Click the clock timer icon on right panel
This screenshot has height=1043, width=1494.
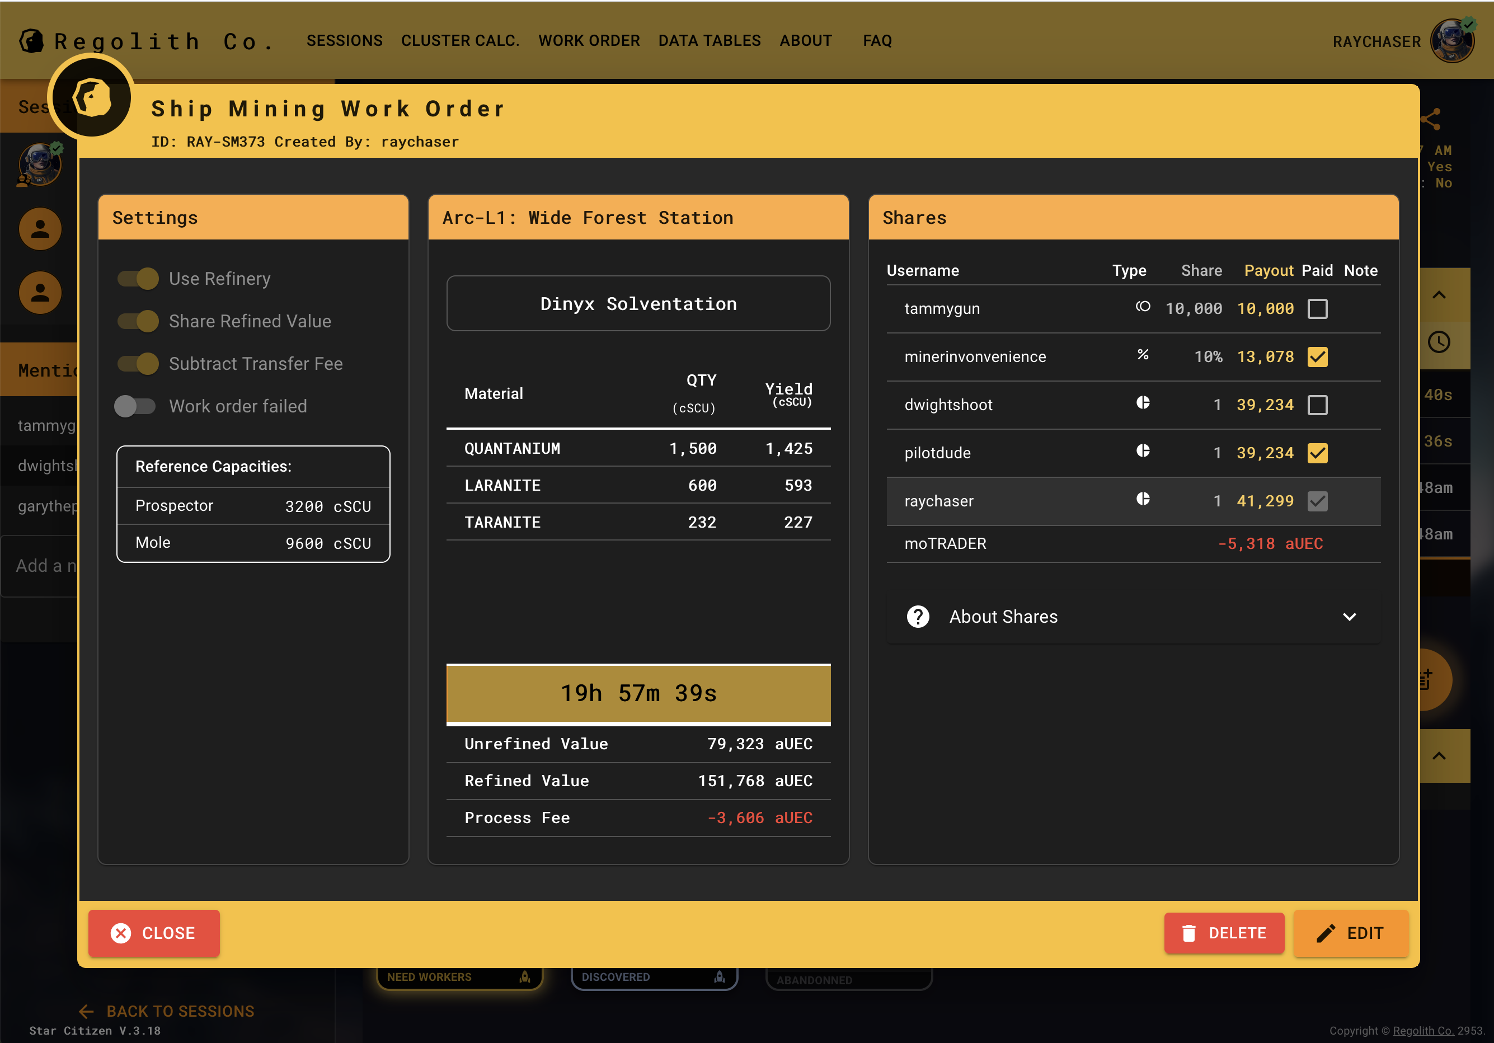1440,341
